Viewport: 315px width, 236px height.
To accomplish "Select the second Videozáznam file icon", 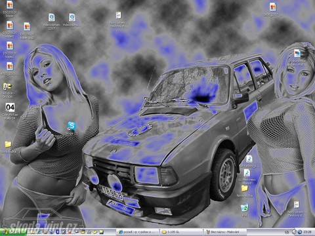I will pyautogui.click(x=72, y=18).
